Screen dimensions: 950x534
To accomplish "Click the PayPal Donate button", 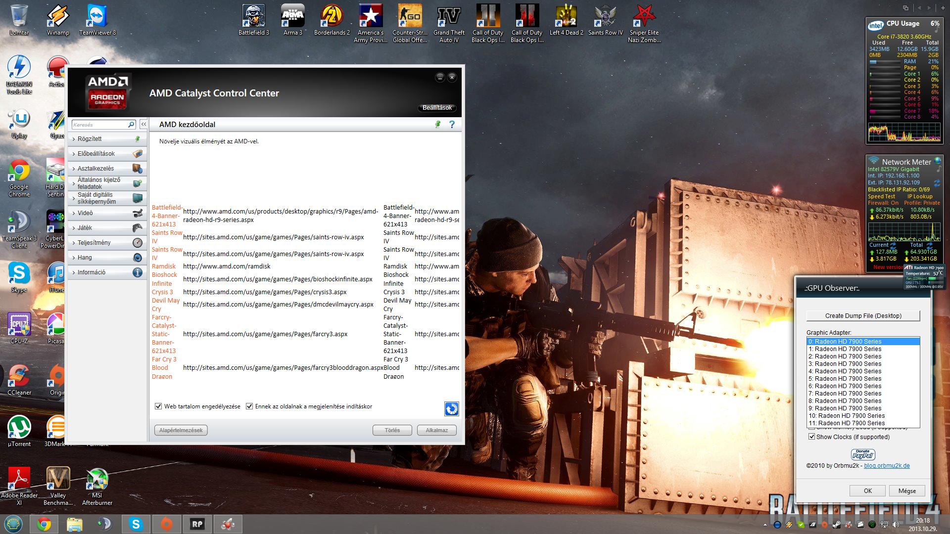I will (863, 454).
